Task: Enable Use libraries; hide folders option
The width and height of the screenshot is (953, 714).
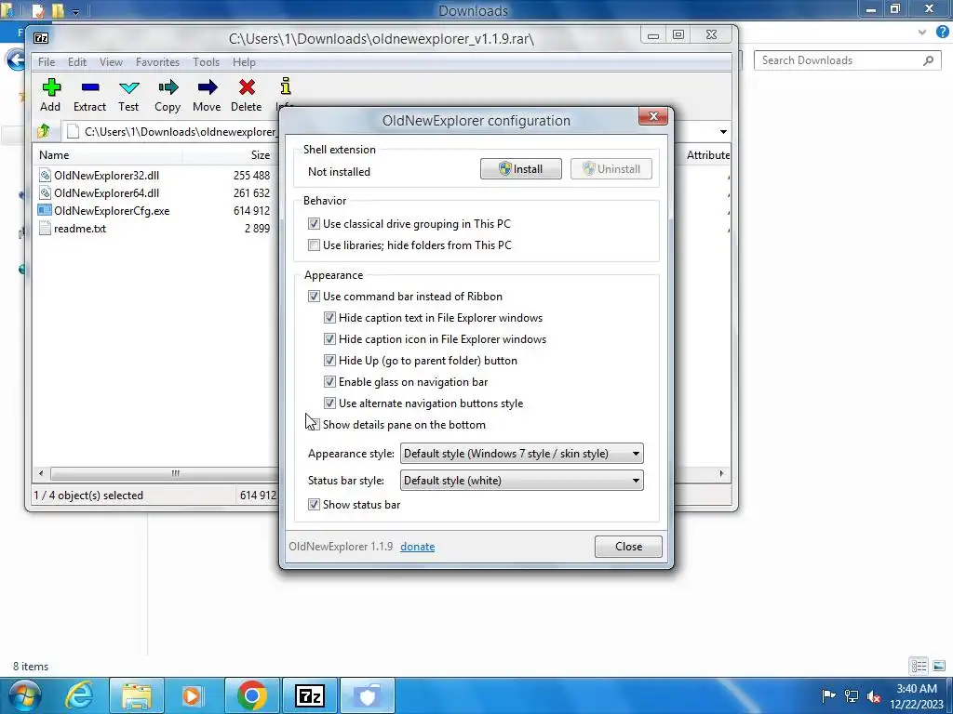Action: tap(314, 245)
